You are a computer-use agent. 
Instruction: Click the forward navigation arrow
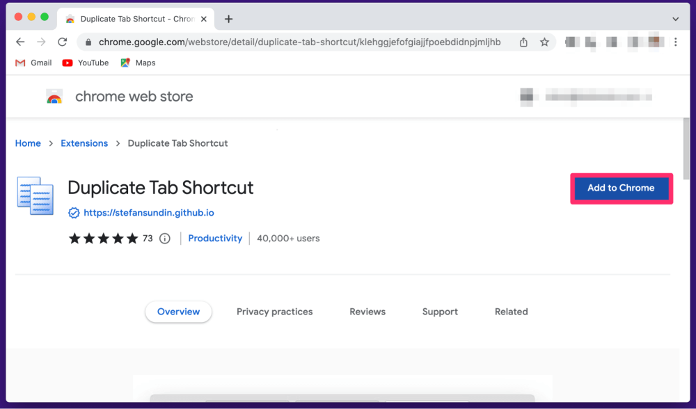tap(41, 42)
